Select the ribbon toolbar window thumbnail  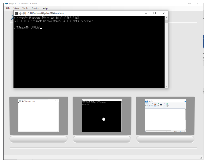[165, 116]
